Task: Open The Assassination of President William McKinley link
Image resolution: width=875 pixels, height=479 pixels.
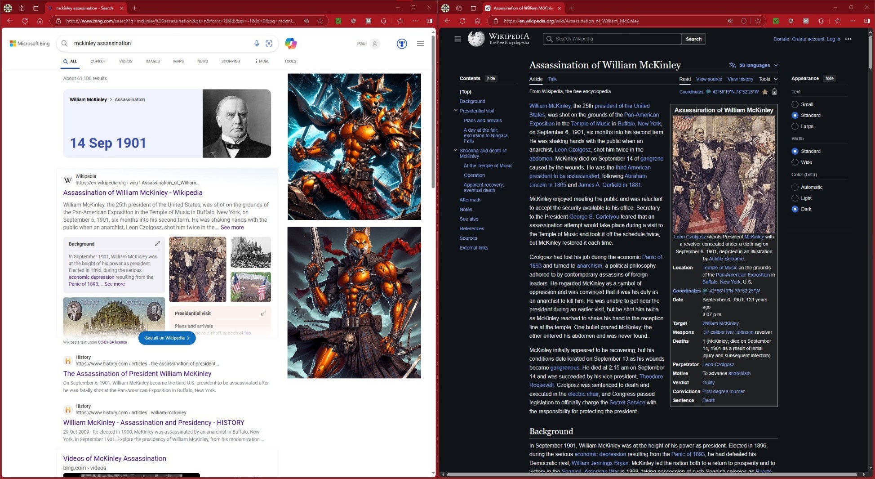Action: click(x=137, y=374)
